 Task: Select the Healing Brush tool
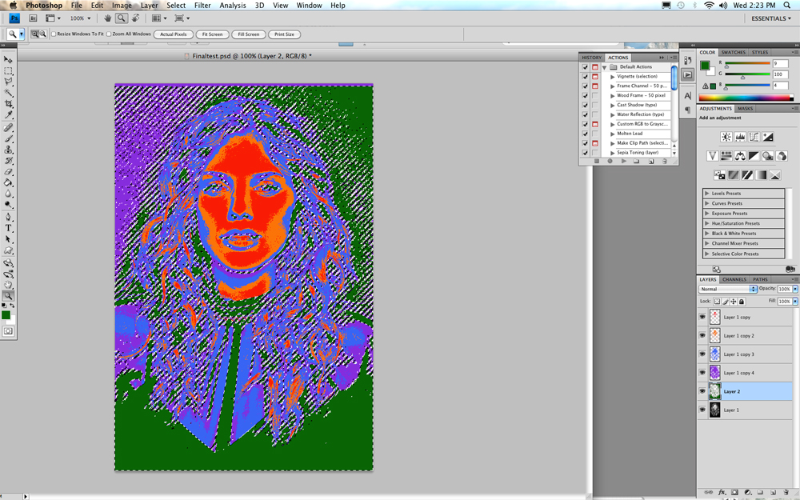pyautogui.click(x=8, y=127)
